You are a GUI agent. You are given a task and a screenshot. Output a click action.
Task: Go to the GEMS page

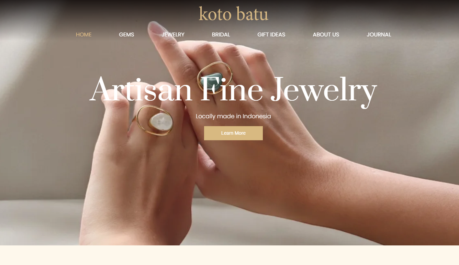click(126, 35)
